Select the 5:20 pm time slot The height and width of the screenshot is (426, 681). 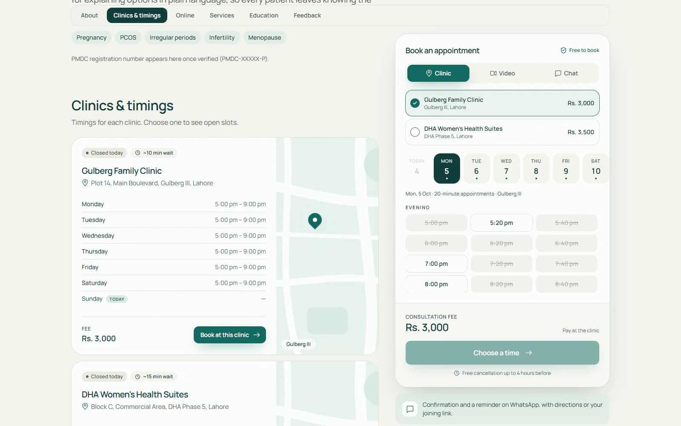point(501,223)
